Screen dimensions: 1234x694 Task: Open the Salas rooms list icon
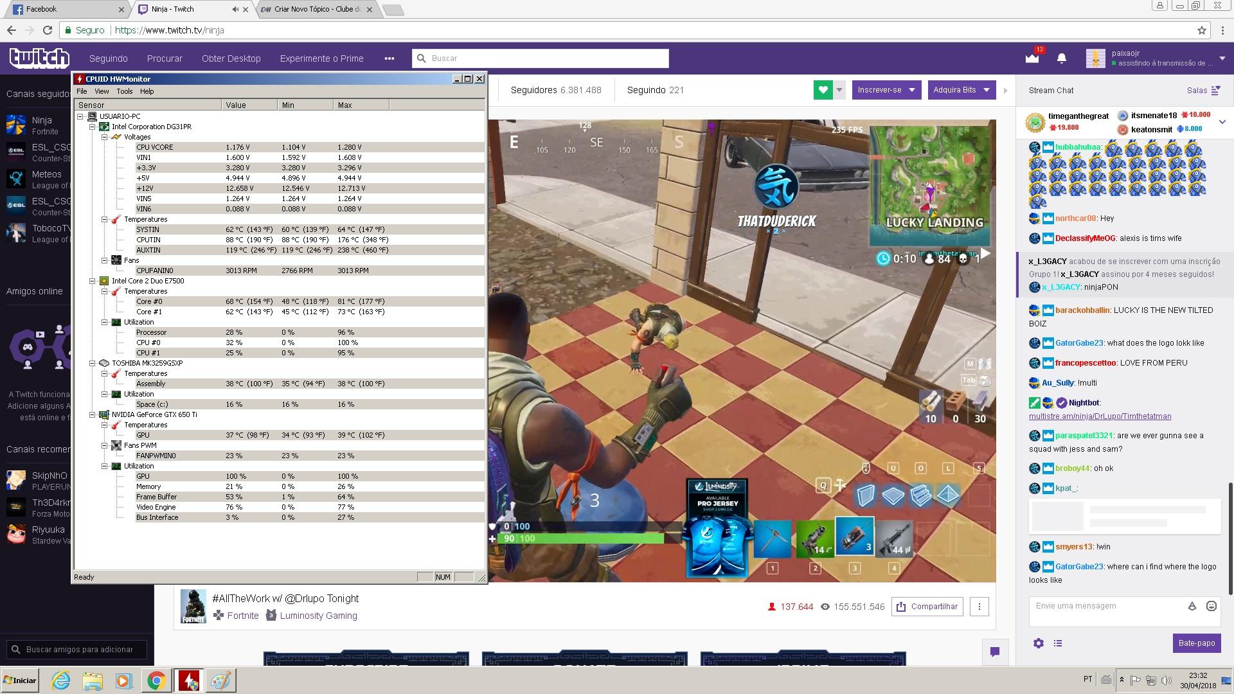click(x=1215, y=91)
